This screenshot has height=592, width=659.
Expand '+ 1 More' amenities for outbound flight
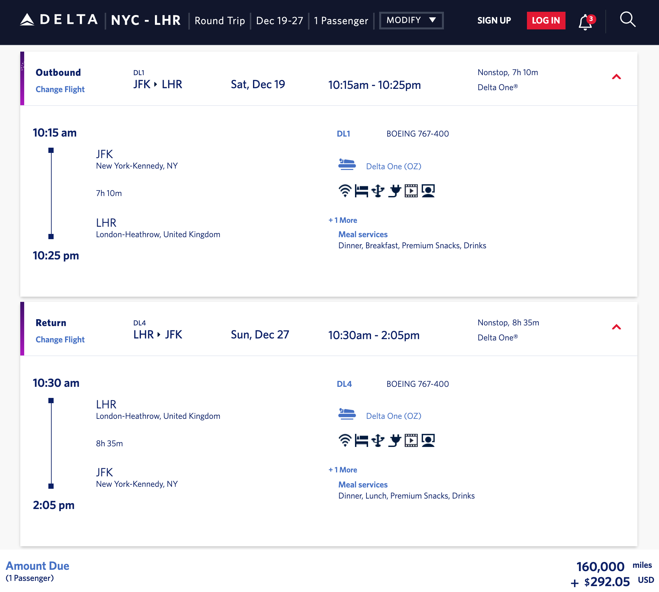point(343,220)
